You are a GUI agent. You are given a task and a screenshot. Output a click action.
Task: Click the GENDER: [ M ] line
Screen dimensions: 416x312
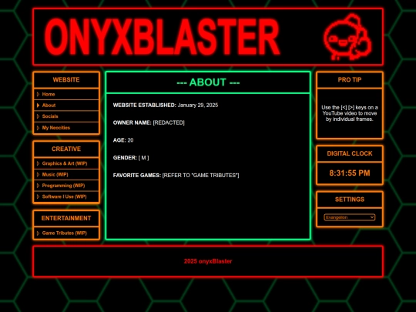click(131, 158)
